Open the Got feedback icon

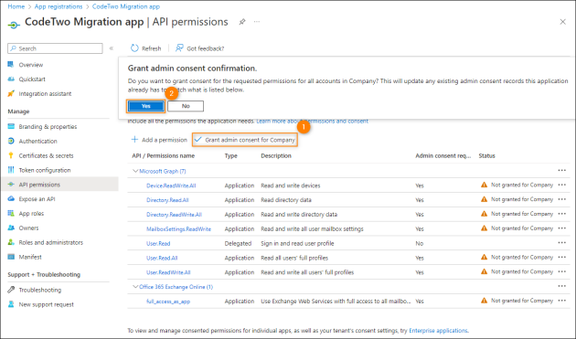(179, 48)
